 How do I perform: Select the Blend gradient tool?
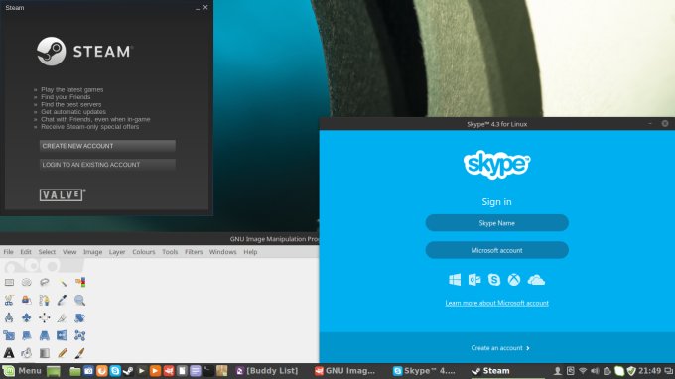point(45,353)
